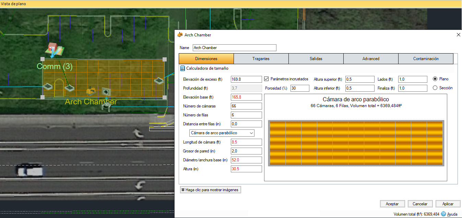Switch to the Salidas tab
The width and height of the screenshot is (462, 218).
click(316, 59)
